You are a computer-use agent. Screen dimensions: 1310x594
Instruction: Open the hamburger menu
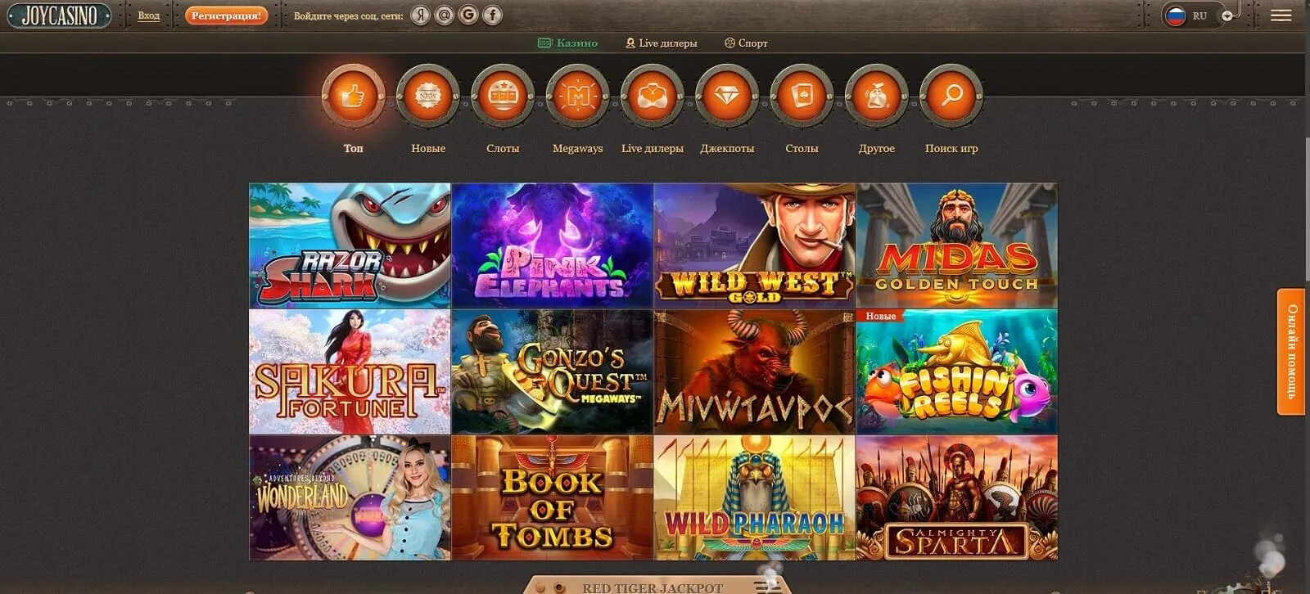(1281, 16)
